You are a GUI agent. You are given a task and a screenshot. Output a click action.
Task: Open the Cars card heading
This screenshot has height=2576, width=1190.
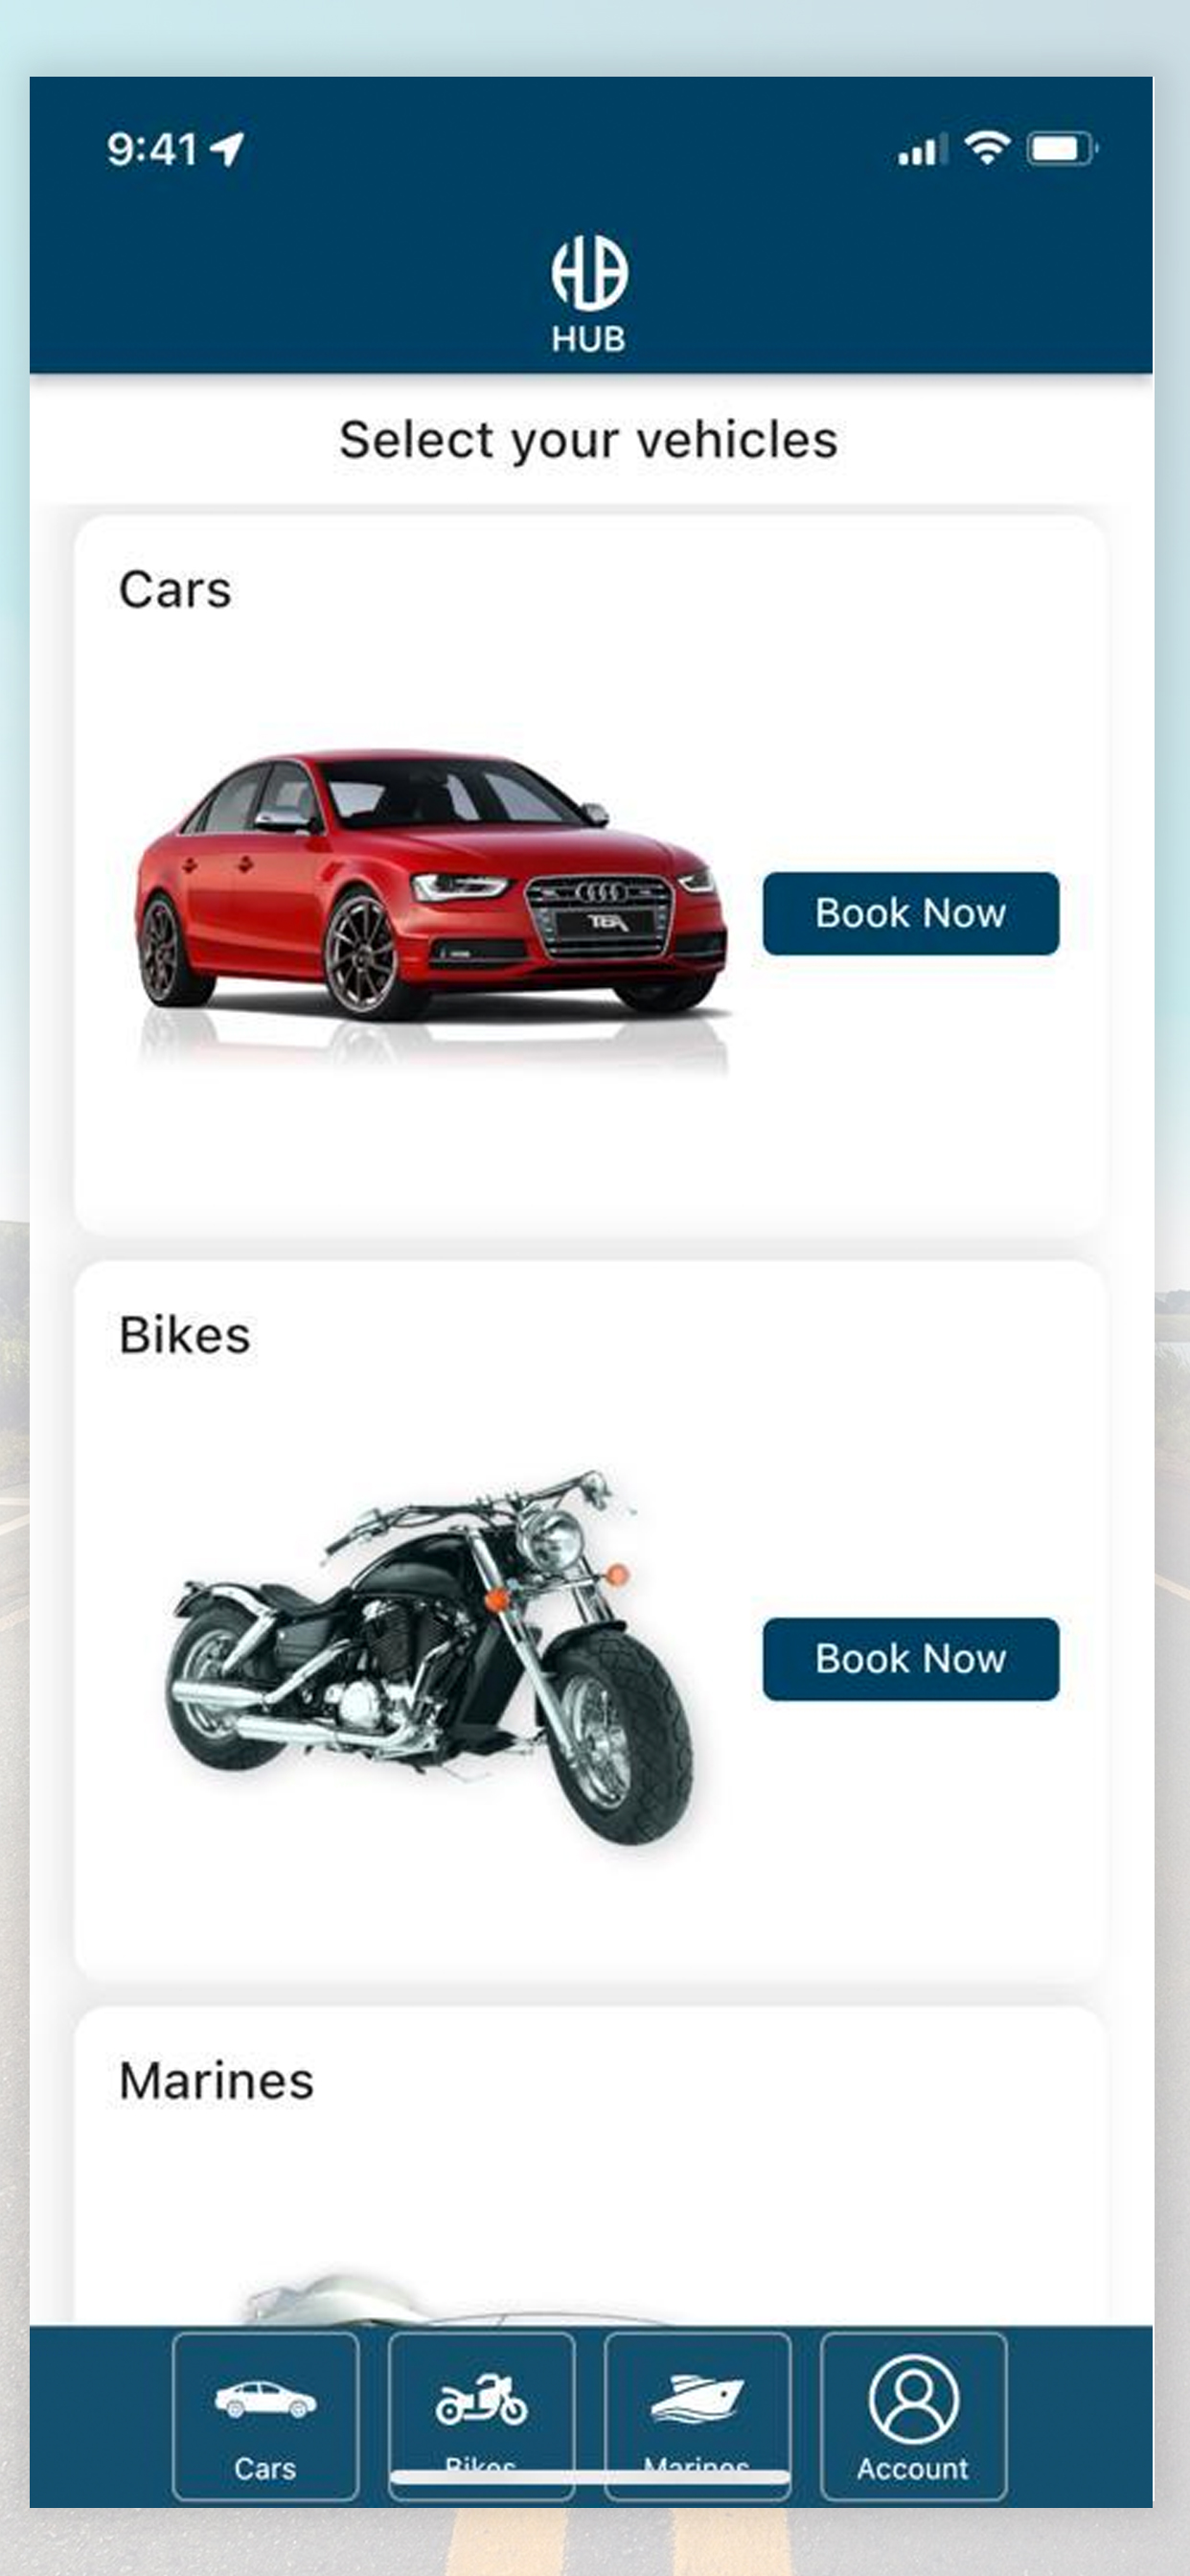[175, 590]
